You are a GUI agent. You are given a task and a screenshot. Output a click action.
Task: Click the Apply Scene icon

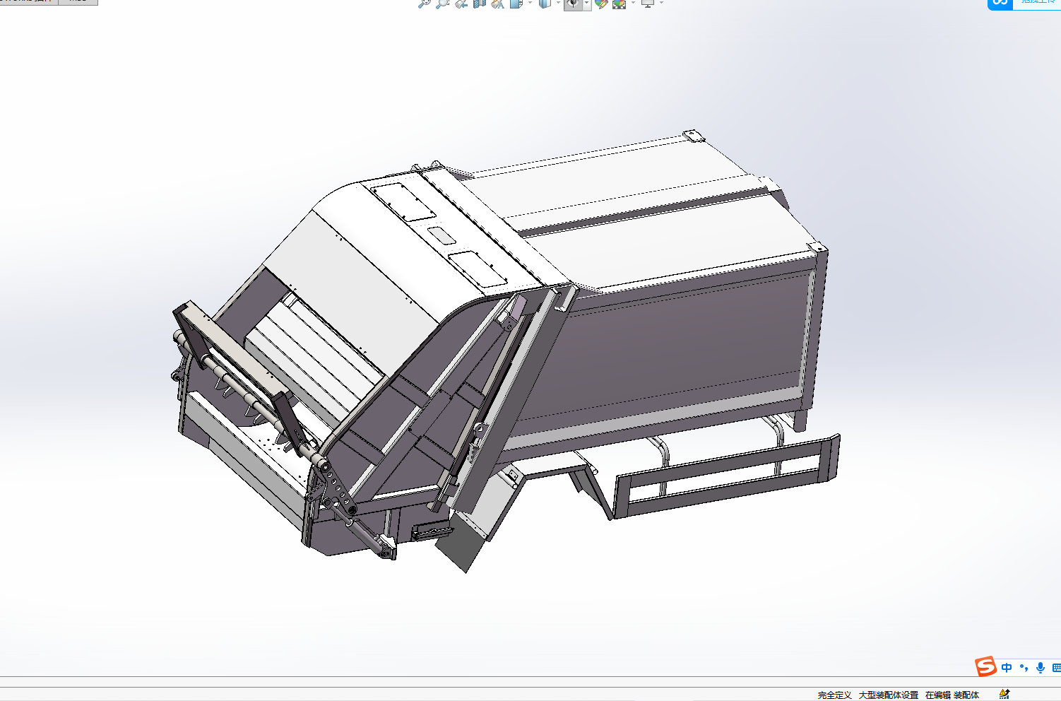[x=620, y=4]
